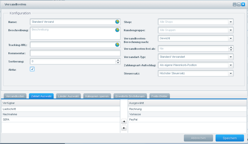Open the Versandart-Typ dropdown

point(231,57)
